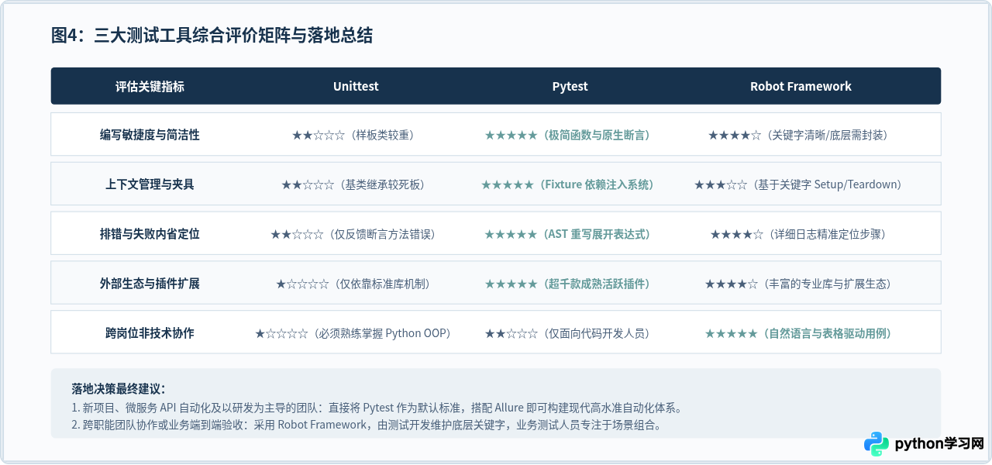992x465 pixels.
Task: Select the 'Unittest' column header
Action: pos(356,86)
